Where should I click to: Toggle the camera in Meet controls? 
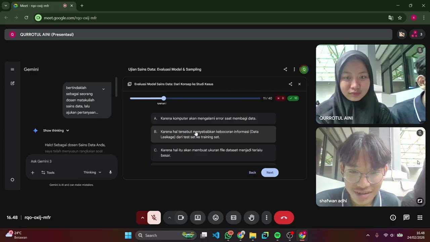[181, 217]
